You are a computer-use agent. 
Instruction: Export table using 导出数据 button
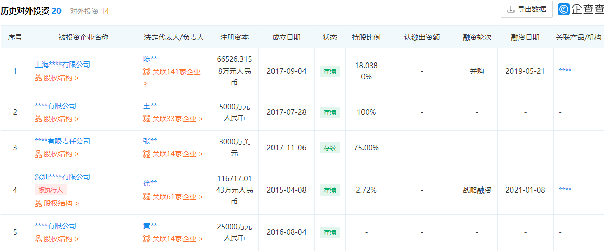[x=526, y=9]
